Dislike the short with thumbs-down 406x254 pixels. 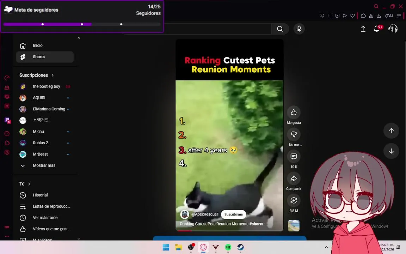pyautogui.click(x=294, y=134)
